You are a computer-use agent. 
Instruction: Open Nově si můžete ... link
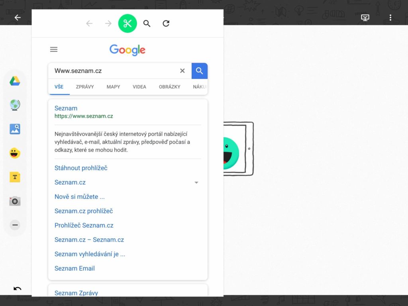[x=80, y=197]
